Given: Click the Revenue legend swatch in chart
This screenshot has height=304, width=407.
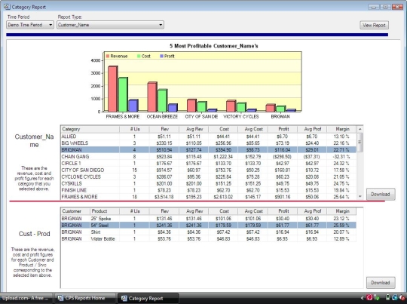Looking at the screenshot, I should [x=108, y=56].
